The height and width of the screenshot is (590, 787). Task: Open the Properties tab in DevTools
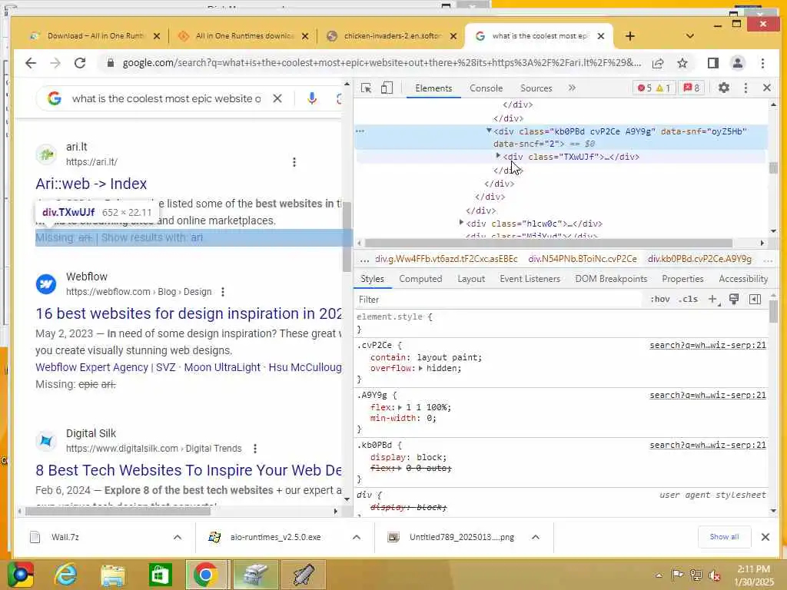tap(682, 278)
